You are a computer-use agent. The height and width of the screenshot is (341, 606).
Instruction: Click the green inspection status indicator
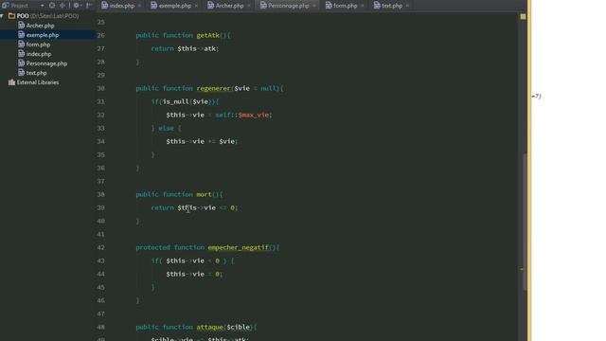(x=523, y=17)
